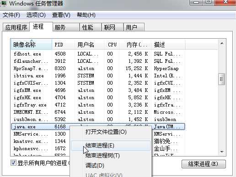Choose 结束进程(E) in the context menu
The width and height of the screenshot is (236, 177).
click(111, 146)
